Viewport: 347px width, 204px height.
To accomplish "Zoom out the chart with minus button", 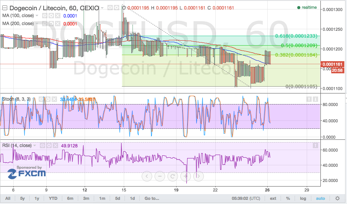I will click(x=160, y=176).
